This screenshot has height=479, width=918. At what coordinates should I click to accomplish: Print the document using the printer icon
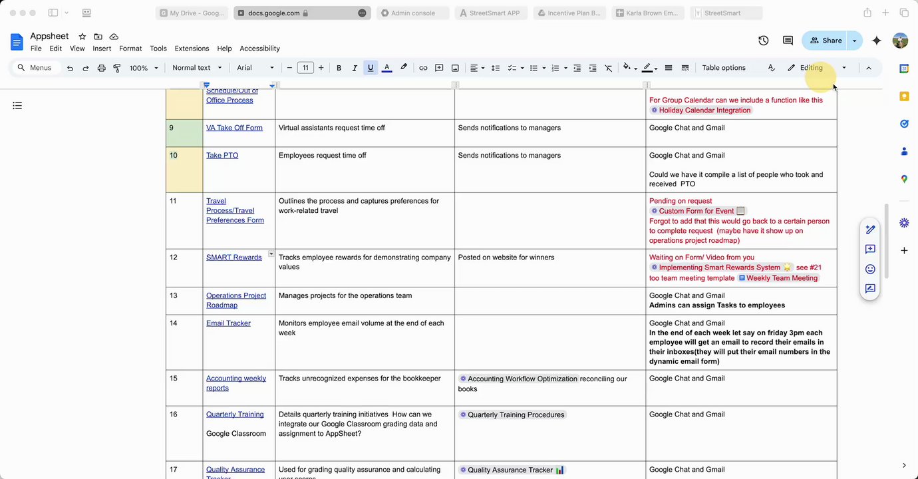click(x=102, y=68)
